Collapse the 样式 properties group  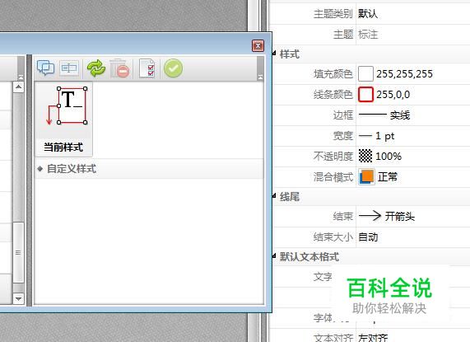pyautogui.click(x=274, y=54)
